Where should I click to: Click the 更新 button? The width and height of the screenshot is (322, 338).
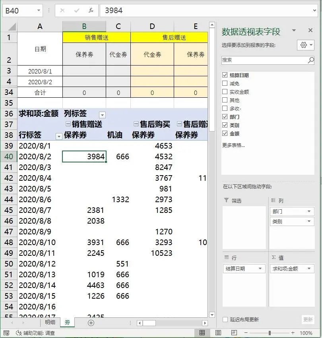pyautogui.click(x=308, y=319)
